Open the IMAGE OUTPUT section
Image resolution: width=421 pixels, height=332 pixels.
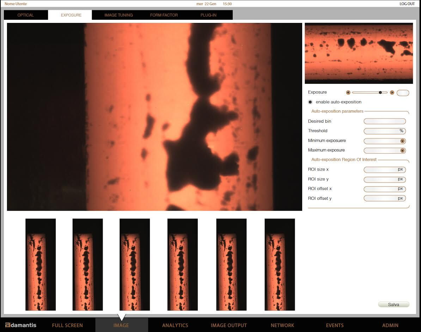228,325
